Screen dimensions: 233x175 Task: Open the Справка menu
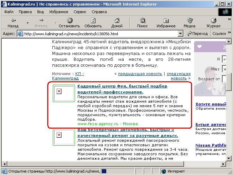point(99,11)
